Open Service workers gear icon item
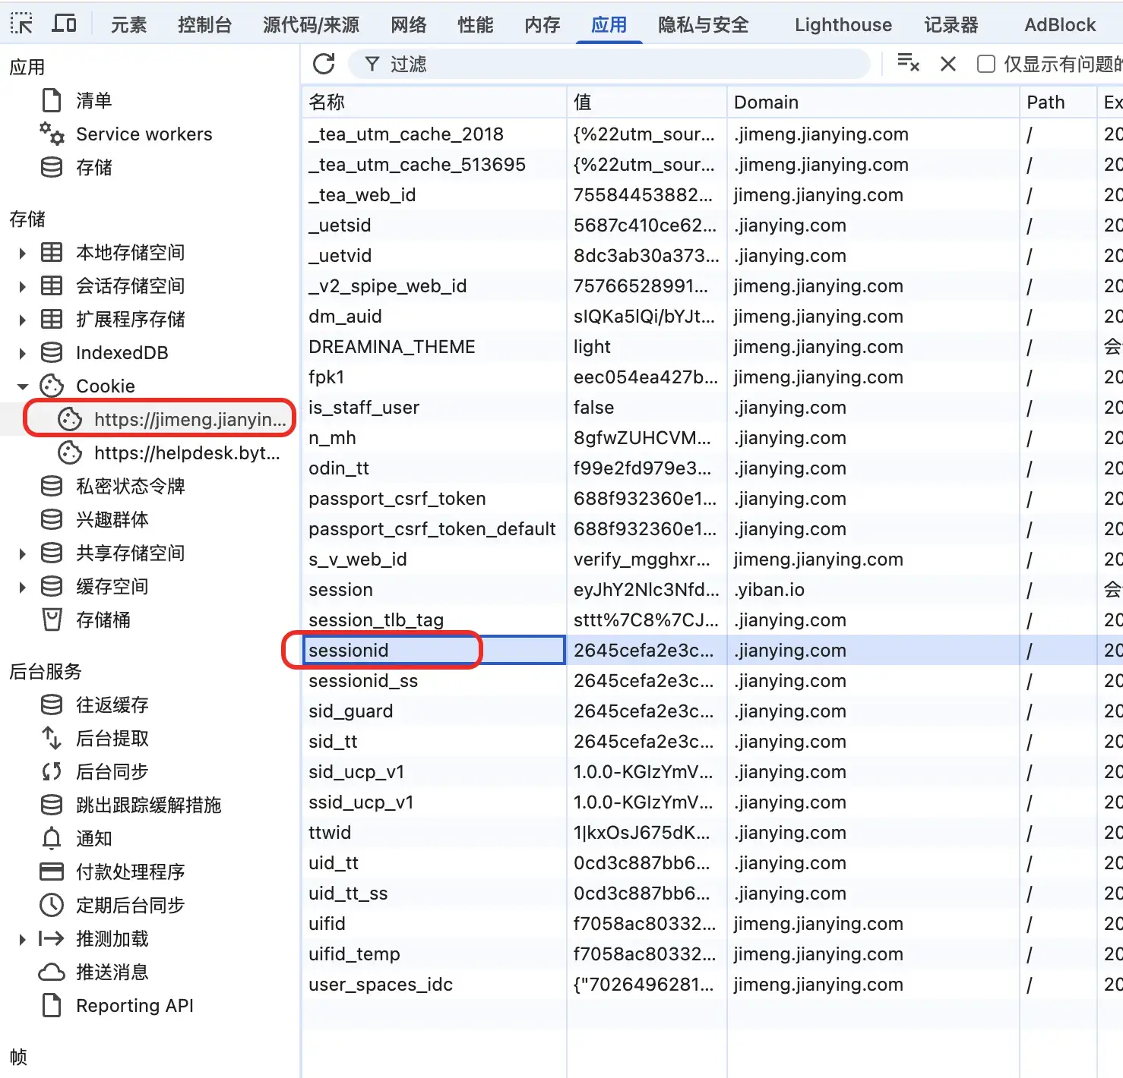The image size is (1123, 1078). 52,134
